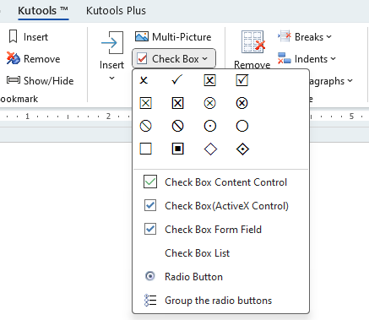Select Group the radio buttons entry
Screen dimensions: 369x320
coord(220,301)
